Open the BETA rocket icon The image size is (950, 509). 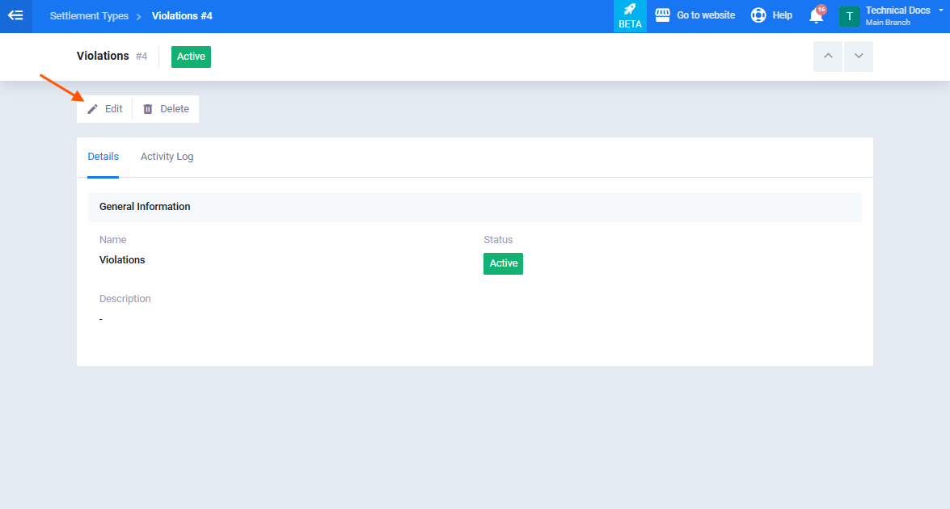point(630,10)
